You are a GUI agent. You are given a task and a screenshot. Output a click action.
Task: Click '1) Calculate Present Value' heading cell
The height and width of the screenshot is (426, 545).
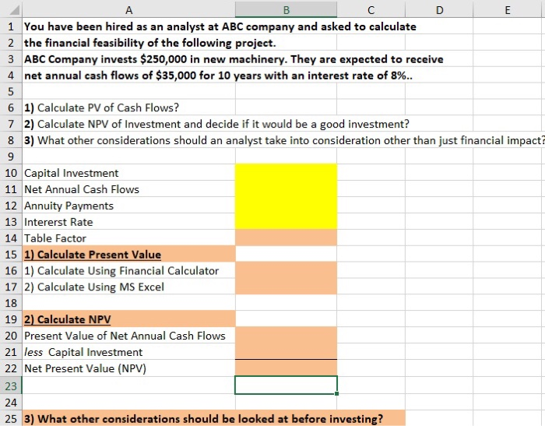click(x=129, y=254)
